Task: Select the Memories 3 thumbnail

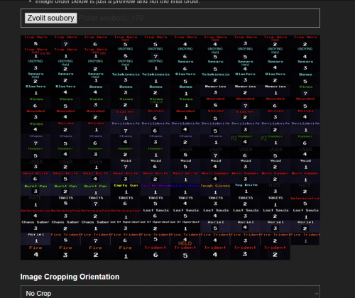Action: (215, 91)
